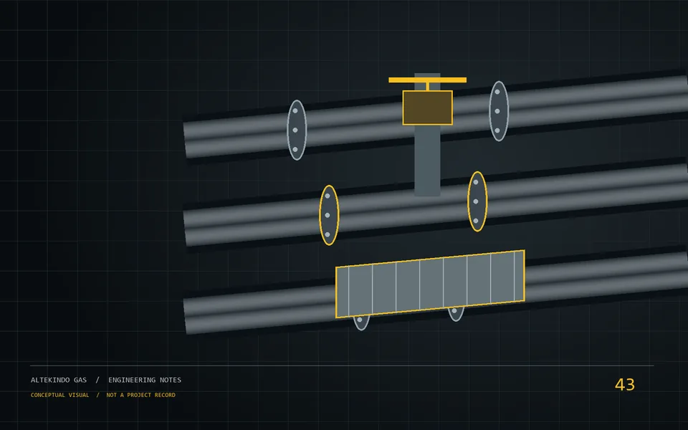
Task: Select the right yellow flange on the middle pipe
Action: [477, 201]
